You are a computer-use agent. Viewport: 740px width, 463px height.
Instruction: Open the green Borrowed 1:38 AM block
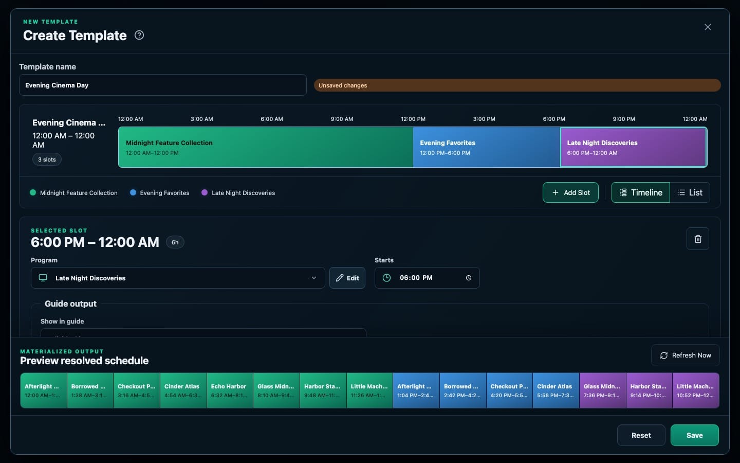[90, 390]
